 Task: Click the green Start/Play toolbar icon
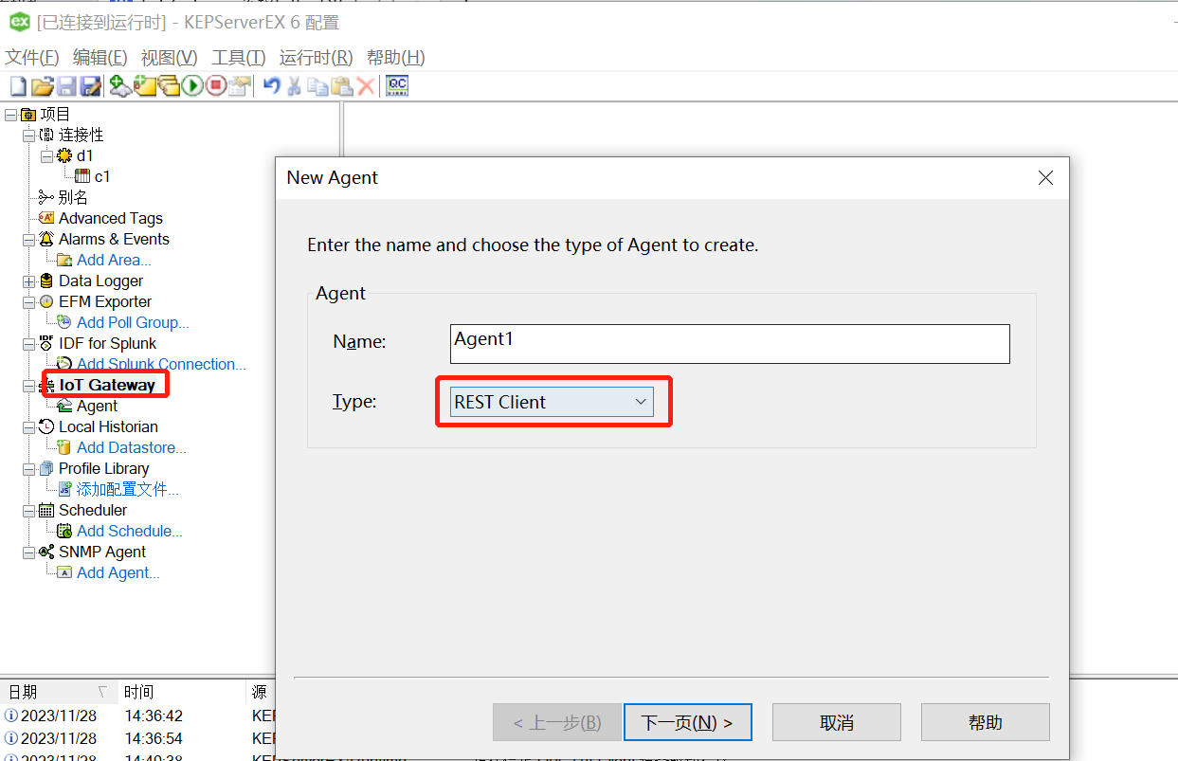click(x=192, y=86)
